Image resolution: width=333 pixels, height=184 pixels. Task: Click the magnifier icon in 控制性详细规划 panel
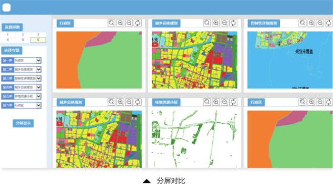coord(303,23)
